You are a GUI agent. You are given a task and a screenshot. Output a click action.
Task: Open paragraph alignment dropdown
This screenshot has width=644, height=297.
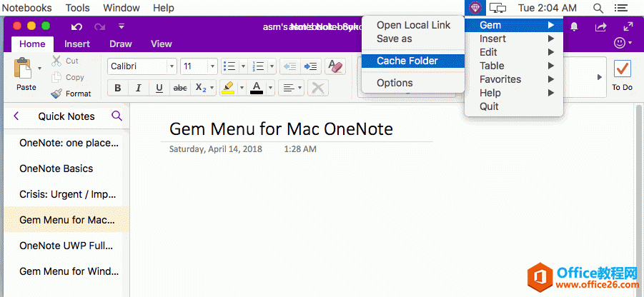click(291, 88)
